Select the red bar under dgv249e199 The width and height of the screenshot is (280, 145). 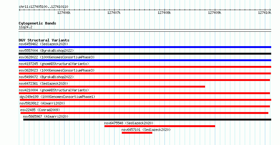pyautogui.click(x=145, y=100)
